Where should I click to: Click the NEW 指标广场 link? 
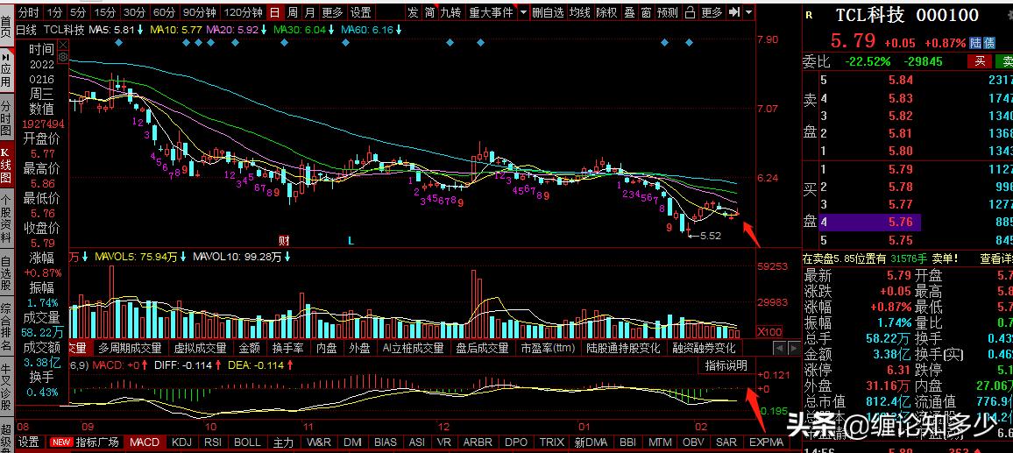point(85,442)
